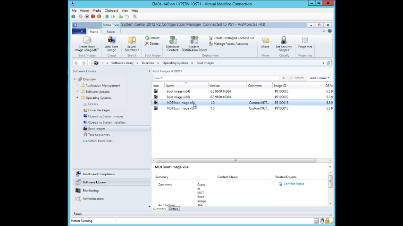Image resolution: width=403 pixels, height=226 pixels.
Task: Select the Task Sequences node
Action: point(99,135)
